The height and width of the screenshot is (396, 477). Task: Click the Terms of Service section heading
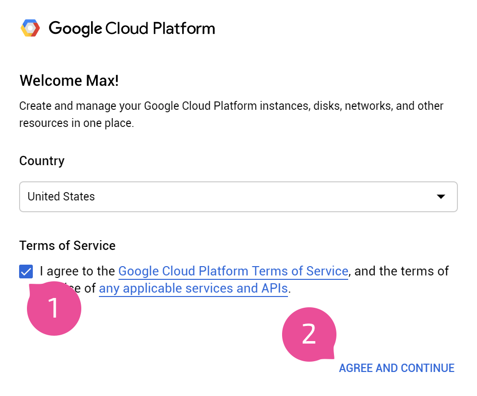[x=67, y=246]
